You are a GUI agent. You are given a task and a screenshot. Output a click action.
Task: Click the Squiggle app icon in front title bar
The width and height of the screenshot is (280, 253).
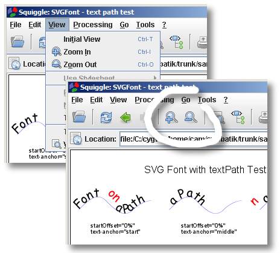74,87
